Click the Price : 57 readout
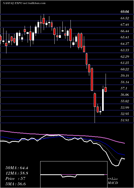Screen dimensions: 134x188 (15, 179)
